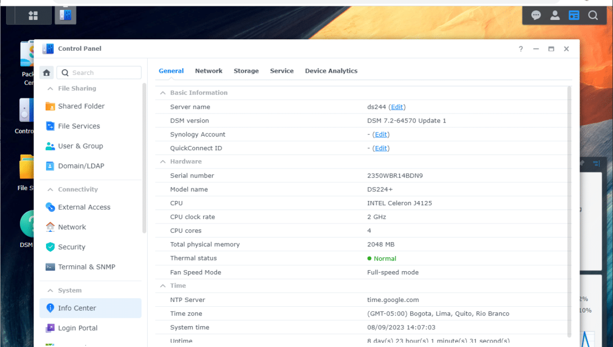Switch to the Device Analytics tab

click(331, 71)
